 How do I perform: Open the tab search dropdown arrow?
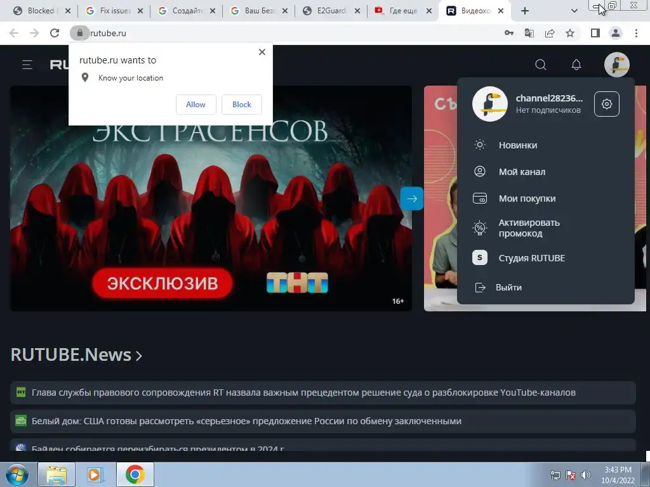click(574, 11)
